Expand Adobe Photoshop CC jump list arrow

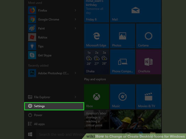(x=75, y=73)
